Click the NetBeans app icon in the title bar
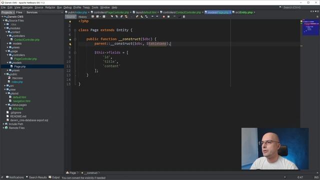The image size is (320, 180). [2, 2]
